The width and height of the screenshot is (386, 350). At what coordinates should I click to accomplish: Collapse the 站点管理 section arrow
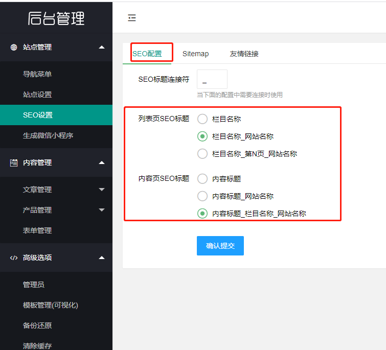click(x=102, y=47)
